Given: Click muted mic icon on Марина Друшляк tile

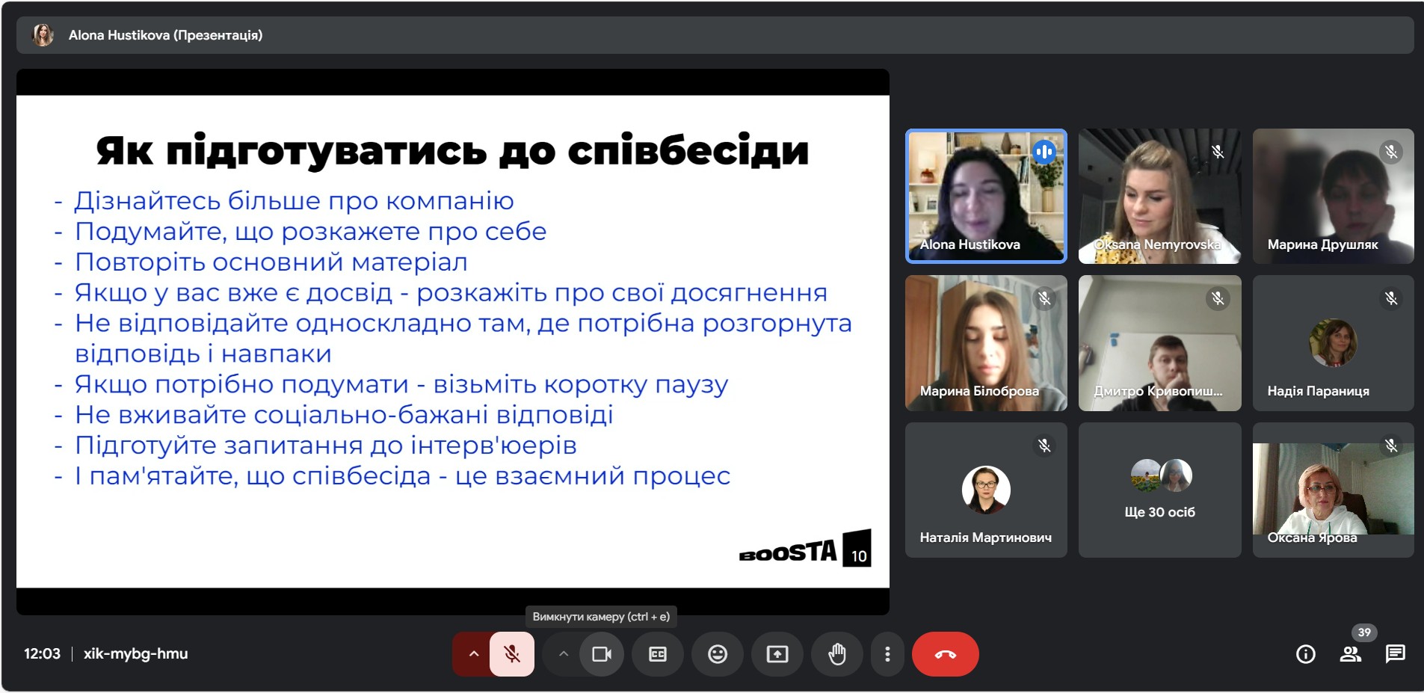Looking at the screenshot, I should click(1391, 152).
